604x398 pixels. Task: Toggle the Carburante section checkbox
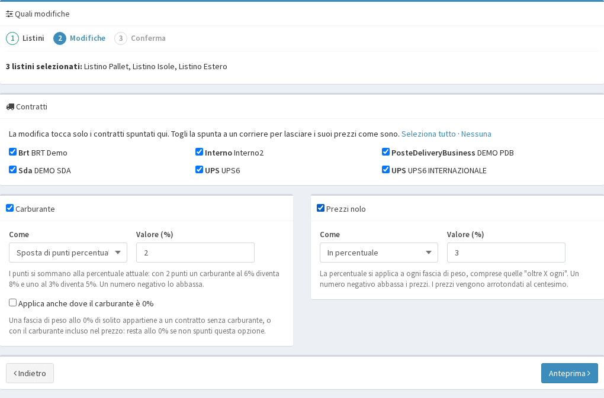click(x=10, y=208)
